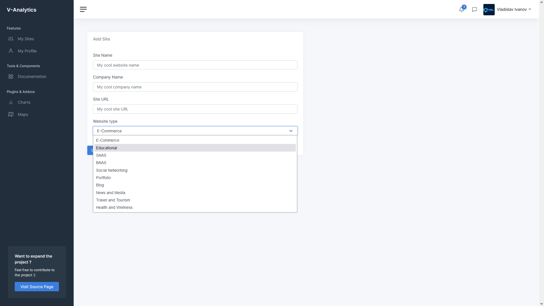
Task: Click the Documentation grid icon
Action: (11, 76)
